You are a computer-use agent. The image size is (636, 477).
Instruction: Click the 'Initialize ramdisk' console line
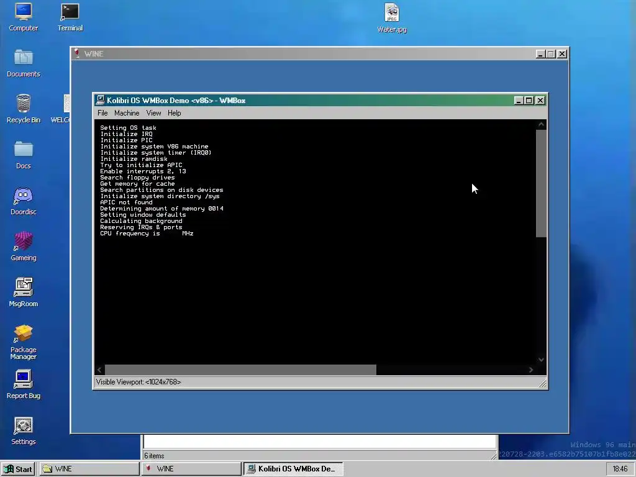pyautogui.click(x=134, y=159)
